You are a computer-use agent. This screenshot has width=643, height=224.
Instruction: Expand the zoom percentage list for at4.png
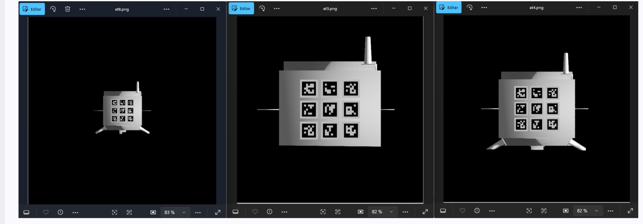tap(596, 211)
